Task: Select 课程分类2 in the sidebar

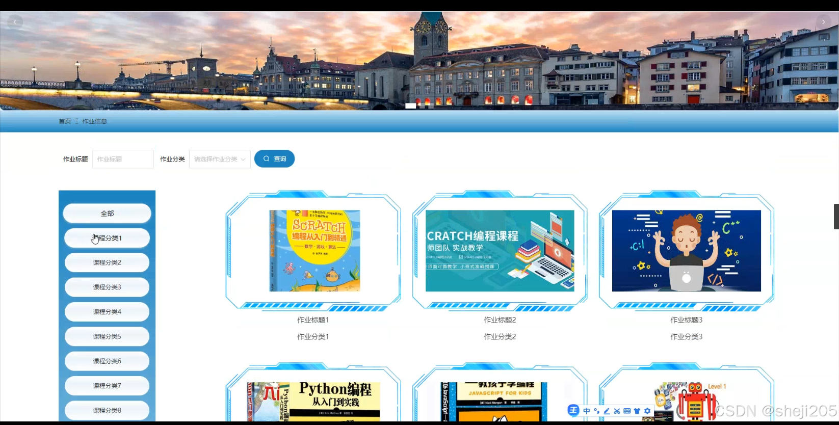Action: [107, 262]
